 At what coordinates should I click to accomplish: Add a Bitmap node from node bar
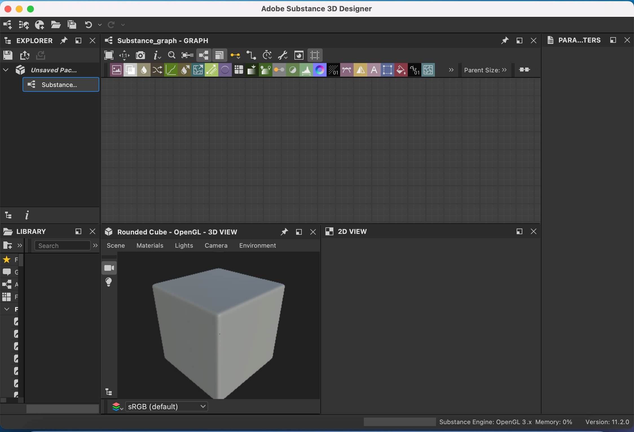point(116,70)
